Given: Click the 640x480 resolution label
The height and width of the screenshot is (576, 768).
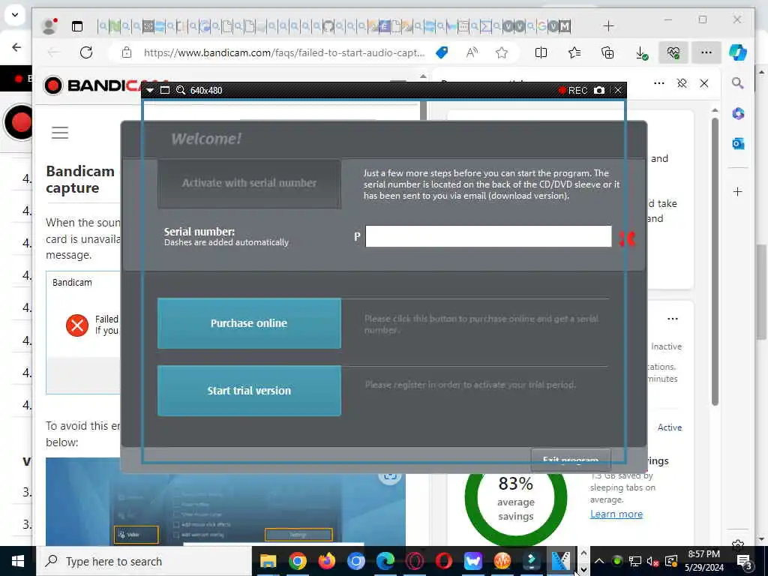Looking at the screenshot, I should (206, 91).
